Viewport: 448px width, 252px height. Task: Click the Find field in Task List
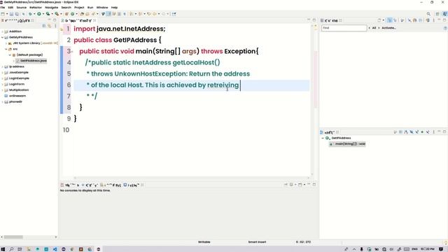tap(344, 28)
